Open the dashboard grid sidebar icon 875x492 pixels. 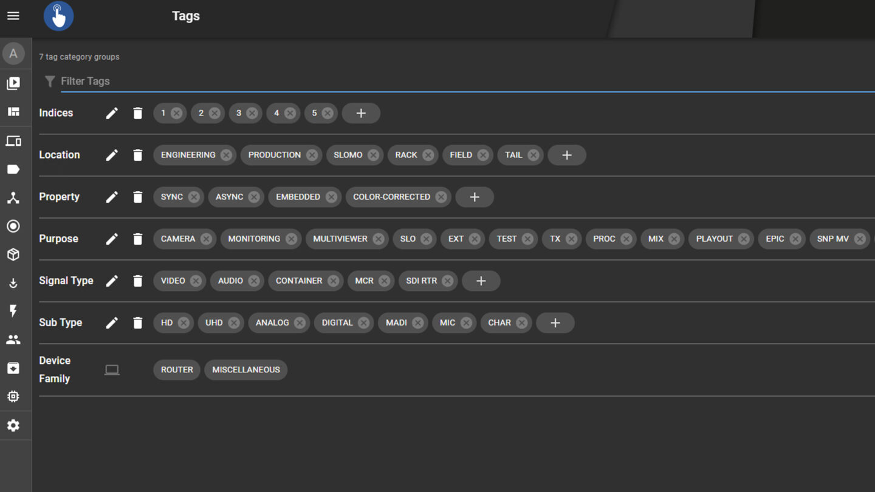click(13, 112)
